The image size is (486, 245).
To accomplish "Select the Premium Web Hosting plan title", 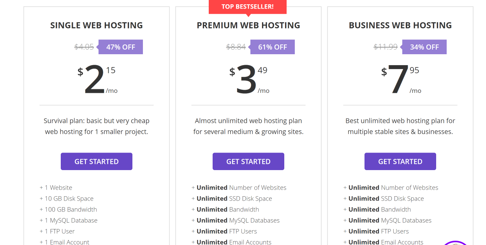I will (248, 25).
